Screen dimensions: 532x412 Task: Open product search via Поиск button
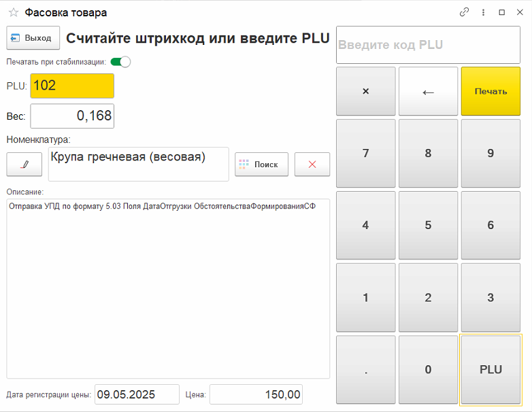point(262,165)
